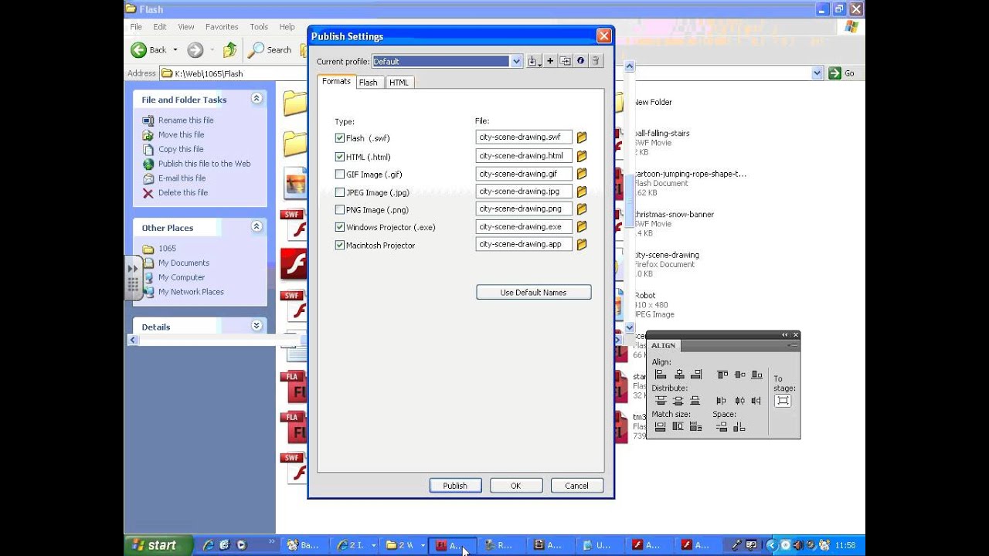Browse folder for city-scene-drawing.html
The width and height of the screenshot is (989, 556).
(582, 156)
